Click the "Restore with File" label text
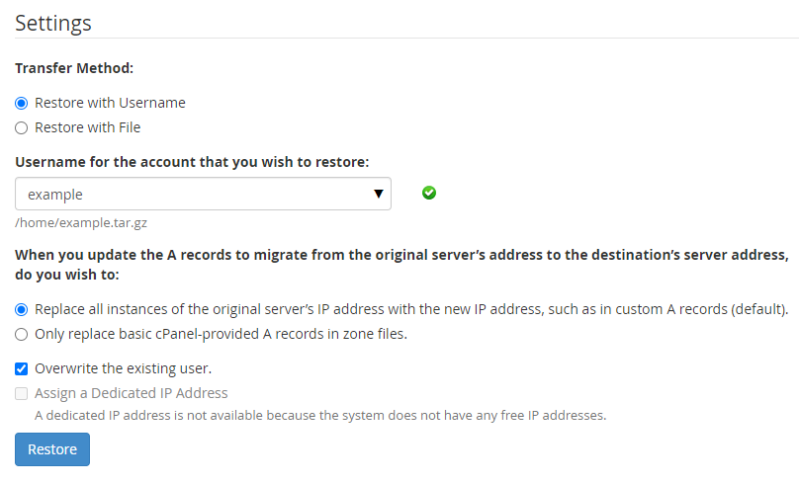This screenshot has height=483, width=799. (87, 127)
